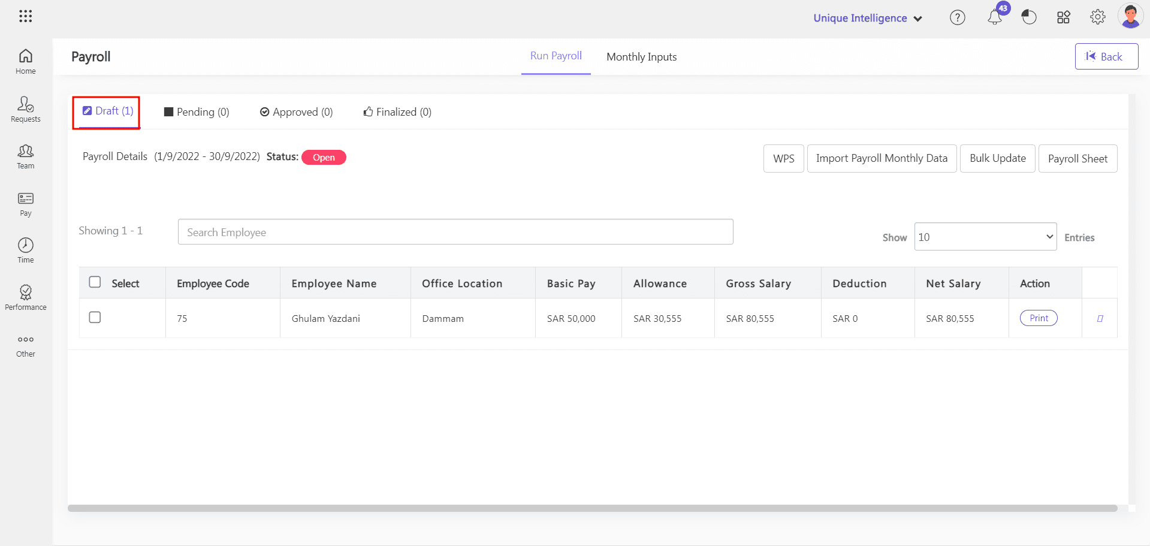This screenshot has width=1150, height=546.
Task: Expand the Unique Intelligence company dropdown
Action: [867, 19]
